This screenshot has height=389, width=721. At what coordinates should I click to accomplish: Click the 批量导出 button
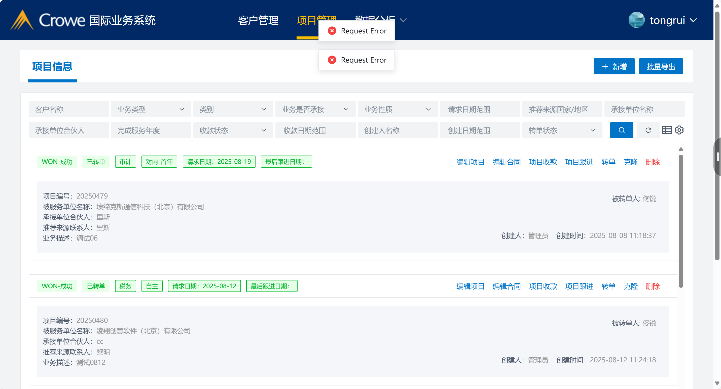tap(661, 67)
